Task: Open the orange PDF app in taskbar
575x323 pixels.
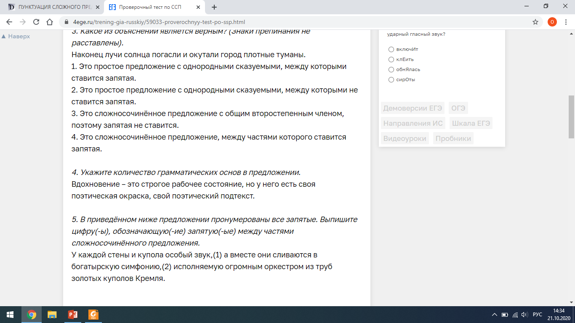Action: click(93, 315)
